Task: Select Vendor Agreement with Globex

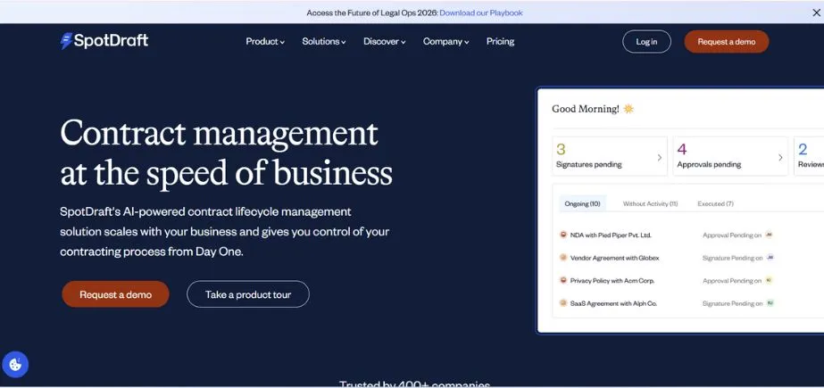Action: click(x=614, y=258)
